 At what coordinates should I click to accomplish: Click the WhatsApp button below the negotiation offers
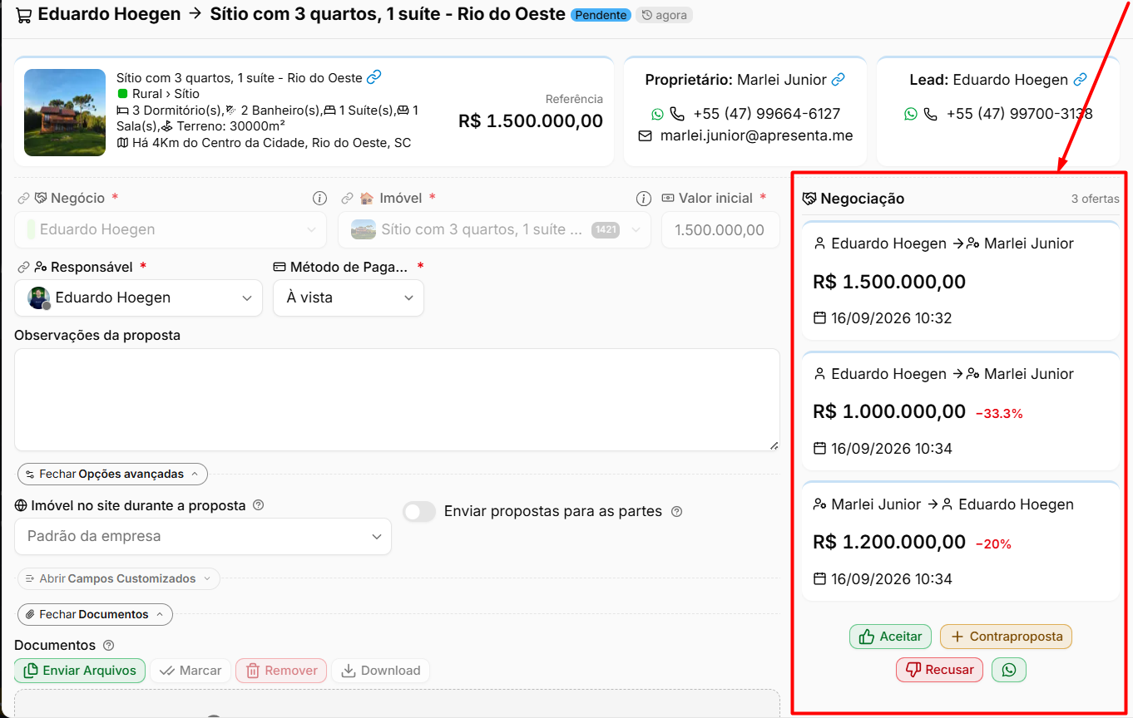pos(1009,670)
